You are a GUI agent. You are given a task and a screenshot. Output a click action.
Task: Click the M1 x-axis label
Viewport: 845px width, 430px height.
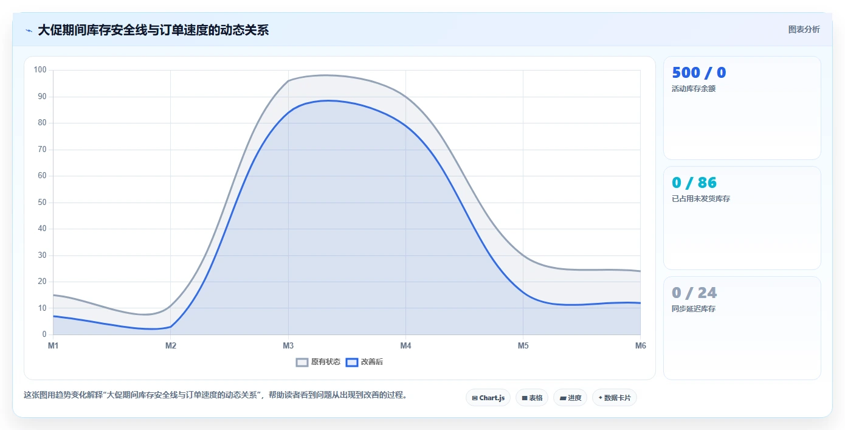[x=53, y=346]
